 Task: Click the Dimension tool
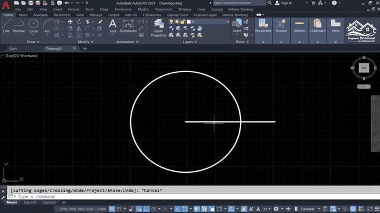point(128,26)
